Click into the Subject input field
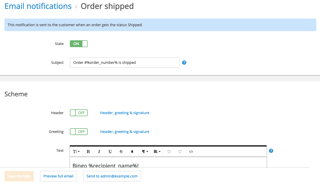The width and height of the screenshot is (320, 184). [125, 63]
